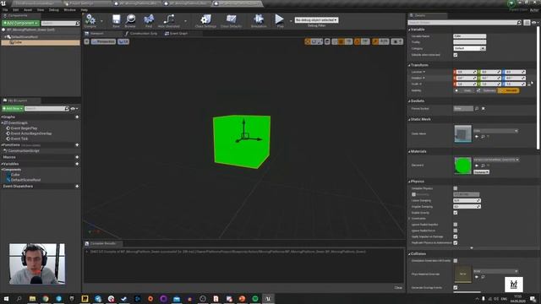This screenshot has height=304, width=541.
Task: Open the Lit view mode menu
Action: pos(123,41)
